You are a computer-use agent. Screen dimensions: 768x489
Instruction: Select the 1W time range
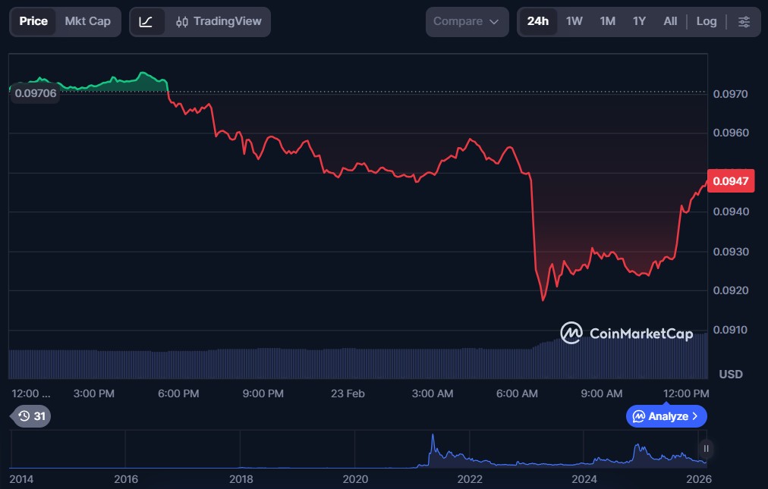tap(574, 22)
